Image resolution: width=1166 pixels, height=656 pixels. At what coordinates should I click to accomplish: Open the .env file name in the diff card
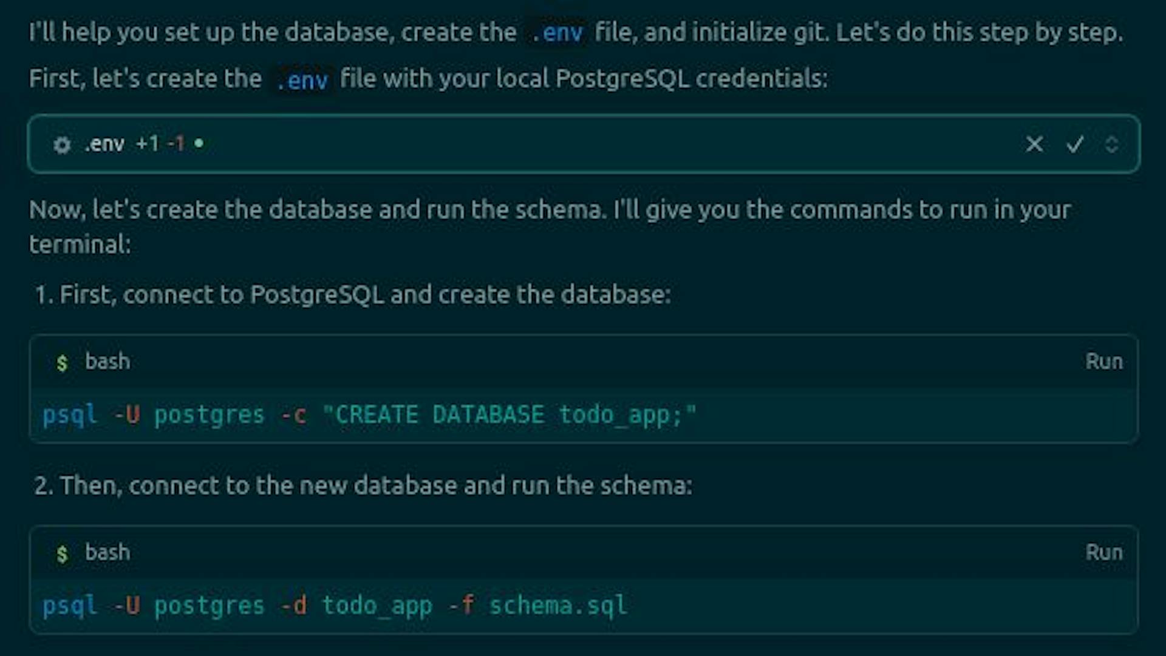coord(104,144)
